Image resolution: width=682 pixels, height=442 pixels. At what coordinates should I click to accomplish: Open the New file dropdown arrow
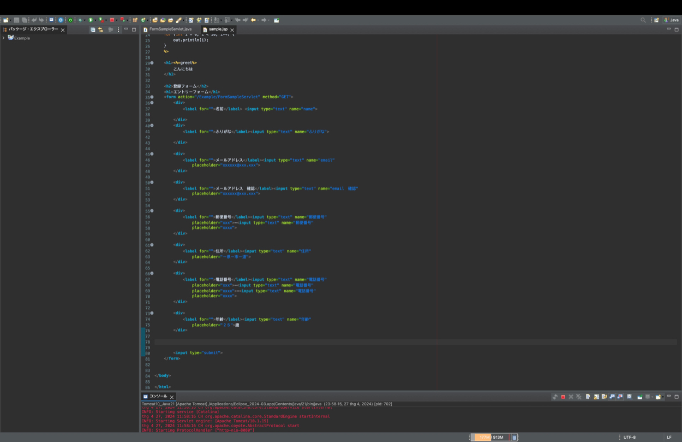coord(10,20)
